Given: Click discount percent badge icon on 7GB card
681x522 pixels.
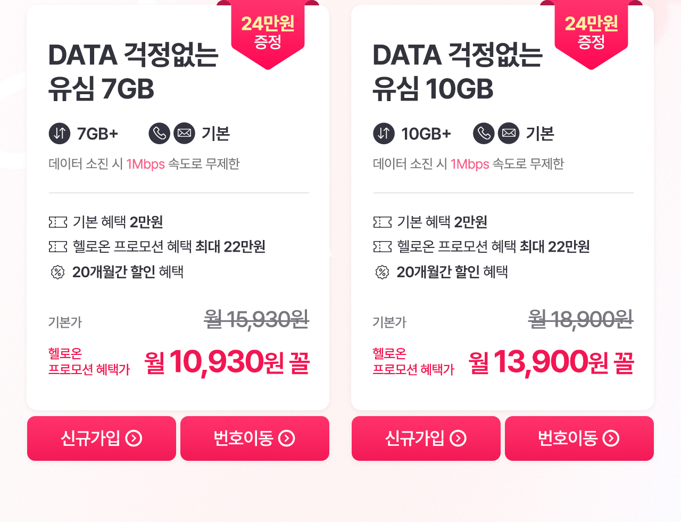Looking at the screenshot, I should point(57,272).
